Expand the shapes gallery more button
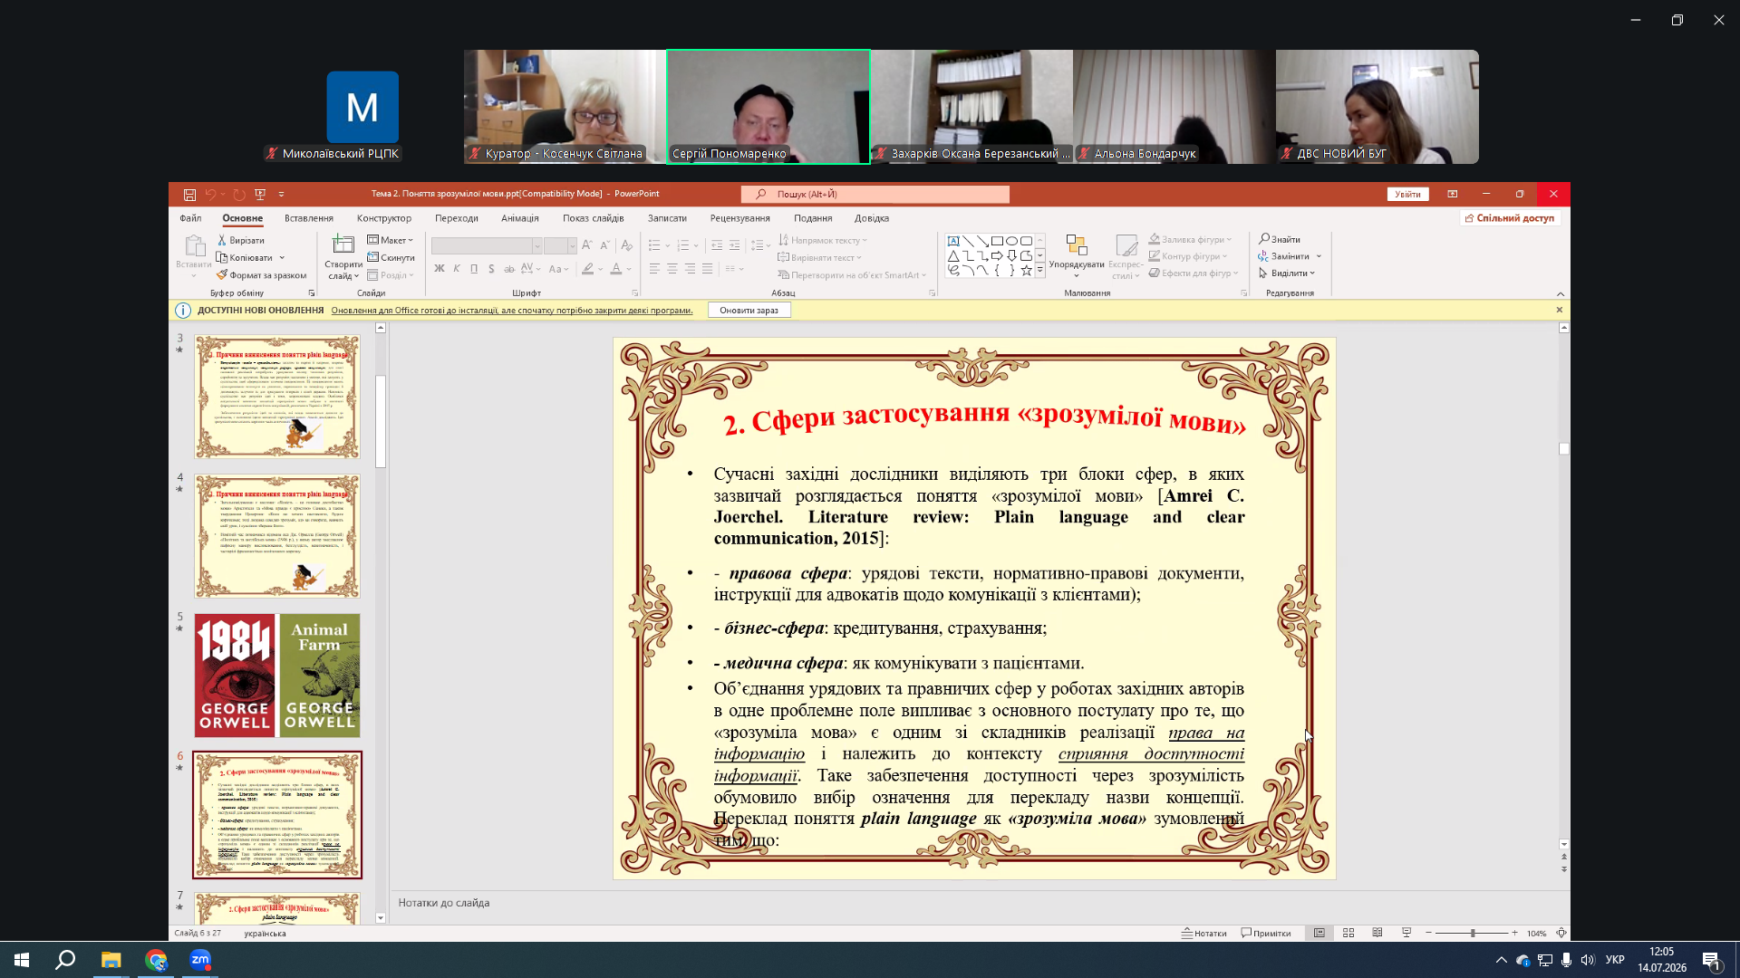1740x978 pixels. coord(1039,270)
